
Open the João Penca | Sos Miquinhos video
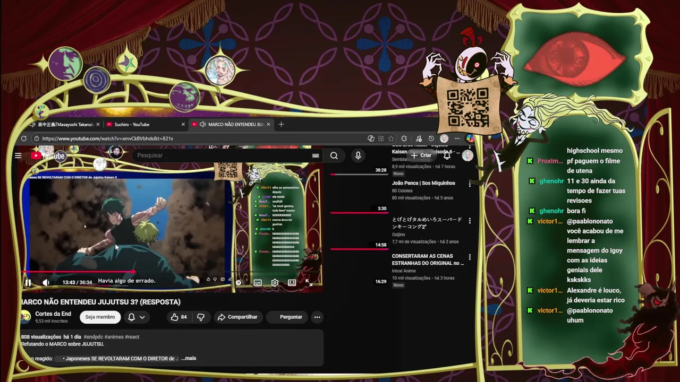[x=423, y=183]
